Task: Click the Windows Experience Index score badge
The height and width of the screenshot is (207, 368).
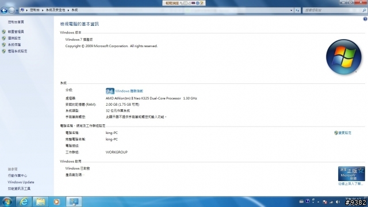Action: click(110, 91)
